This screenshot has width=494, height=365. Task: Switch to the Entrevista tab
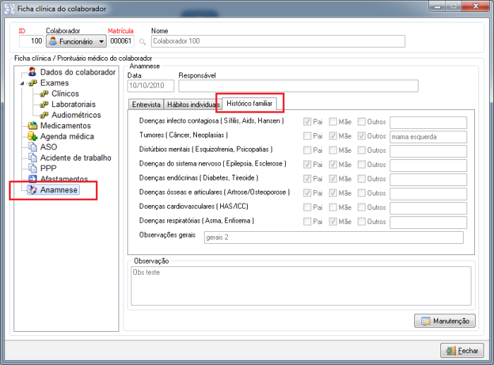tap(146, 104)
